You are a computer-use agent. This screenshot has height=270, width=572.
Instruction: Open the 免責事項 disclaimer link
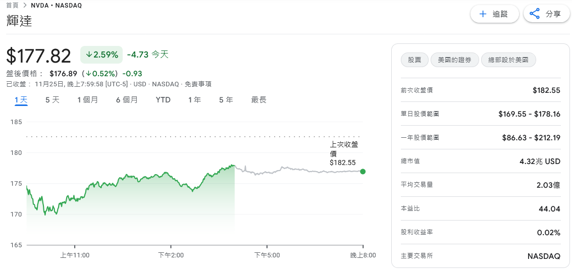pos(198,84)
